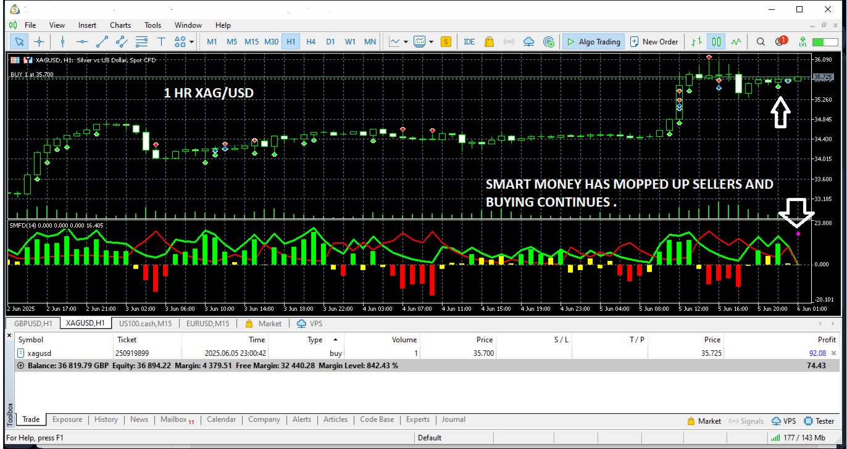This screenshot has width=847, height=449.
Task: Switch chart to MN timeframe
Action: (370, 42)
